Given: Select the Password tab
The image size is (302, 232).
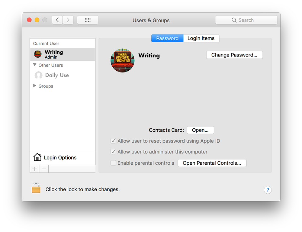Looking at the screenshot, I should coord(167,38).
